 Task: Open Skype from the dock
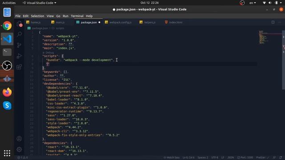click(7, 106)
